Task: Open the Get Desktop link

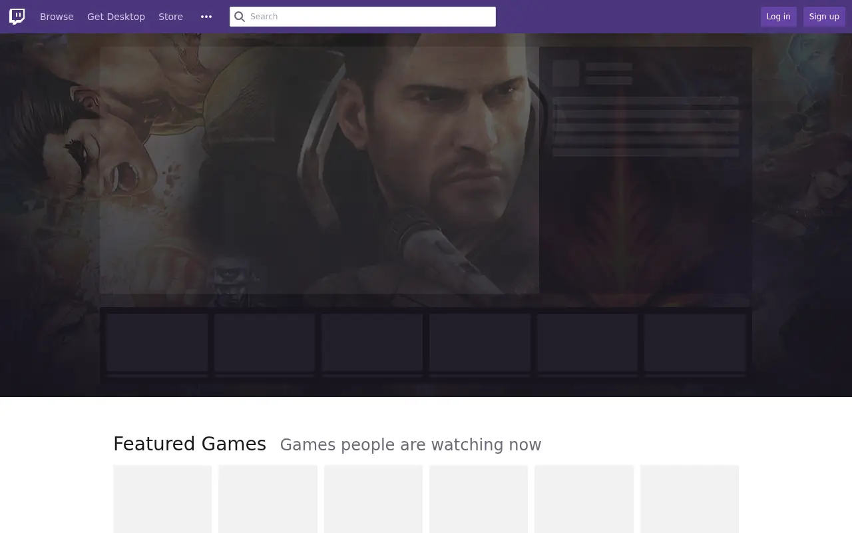Action: (x=116, y=17)
